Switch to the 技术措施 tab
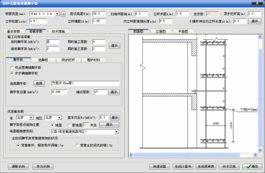Image resolution: width=265 pixels, height=173 pixels. 58,31
